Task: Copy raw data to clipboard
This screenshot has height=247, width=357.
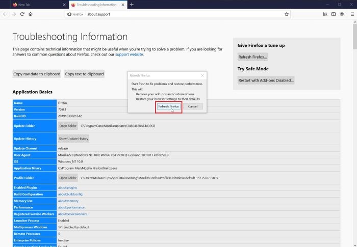Action: pos(37,74)
